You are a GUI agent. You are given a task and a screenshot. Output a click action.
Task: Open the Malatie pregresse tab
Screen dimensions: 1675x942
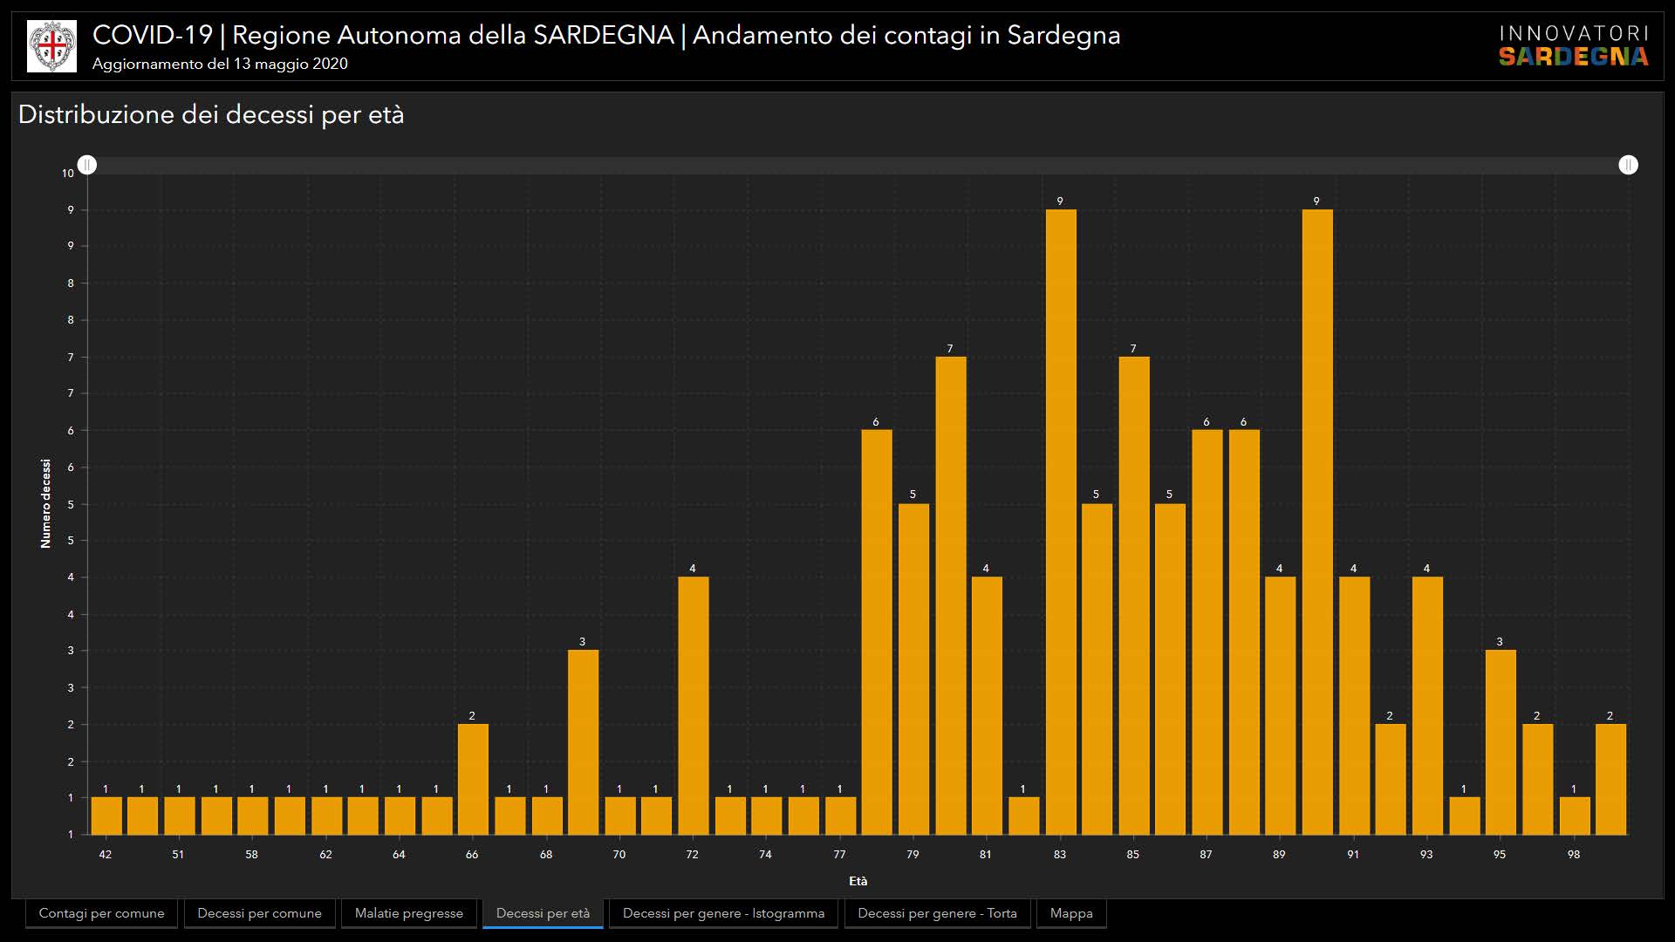408,913
